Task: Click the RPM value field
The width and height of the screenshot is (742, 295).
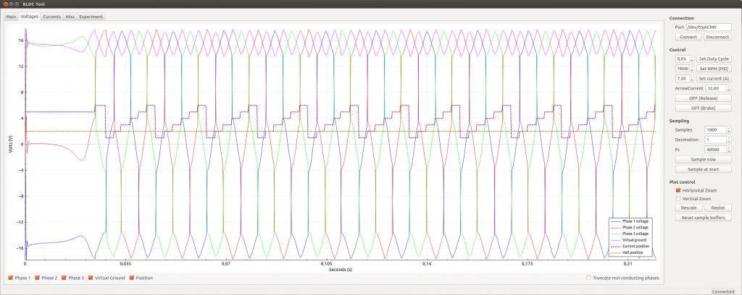Action: click(x=682, y=69)
